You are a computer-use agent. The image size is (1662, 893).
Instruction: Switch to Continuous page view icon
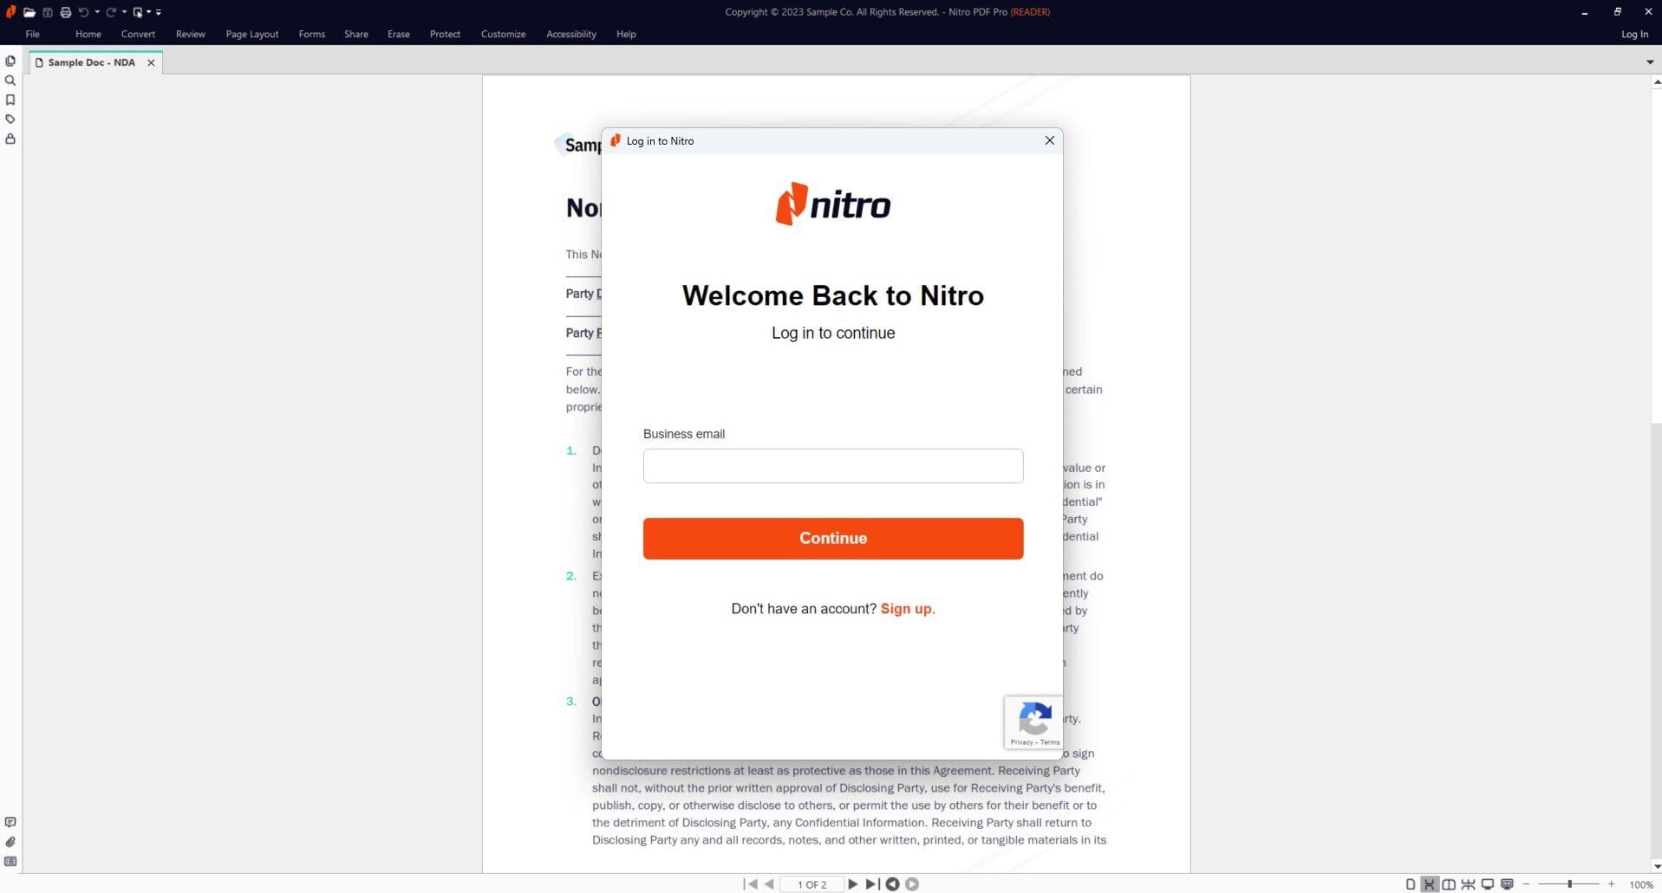(1430, 884)
